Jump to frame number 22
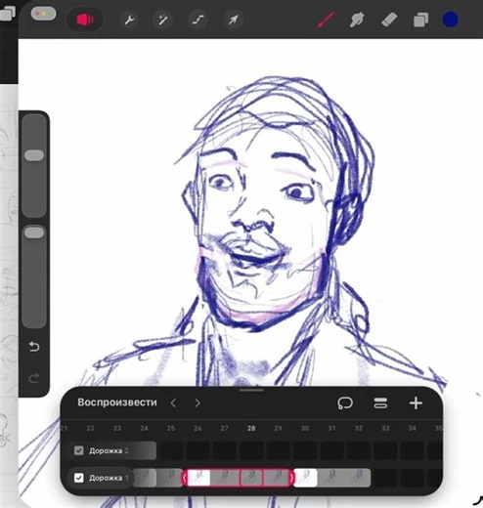Viewport: 483px width, 508px height. click(90, 428)
